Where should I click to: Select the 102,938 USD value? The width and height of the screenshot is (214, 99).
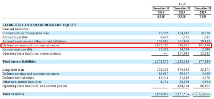204,45
